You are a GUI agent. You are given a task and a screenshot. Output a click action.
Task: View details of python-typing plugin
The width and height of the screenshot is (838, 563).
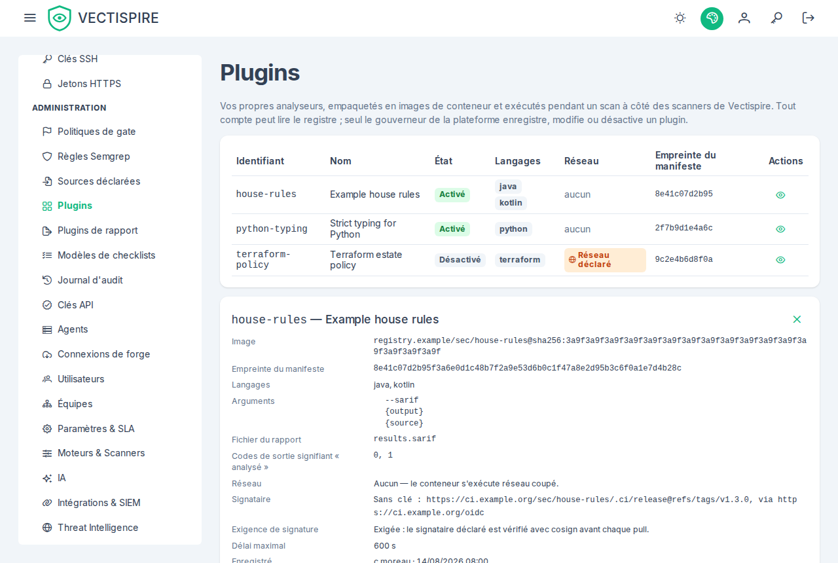(x=780, y=229)
